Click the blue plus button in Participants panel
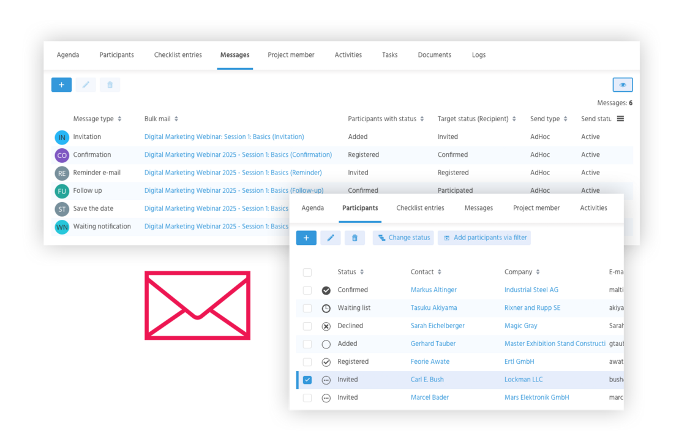The image size is (698, 436). (306, 238)
